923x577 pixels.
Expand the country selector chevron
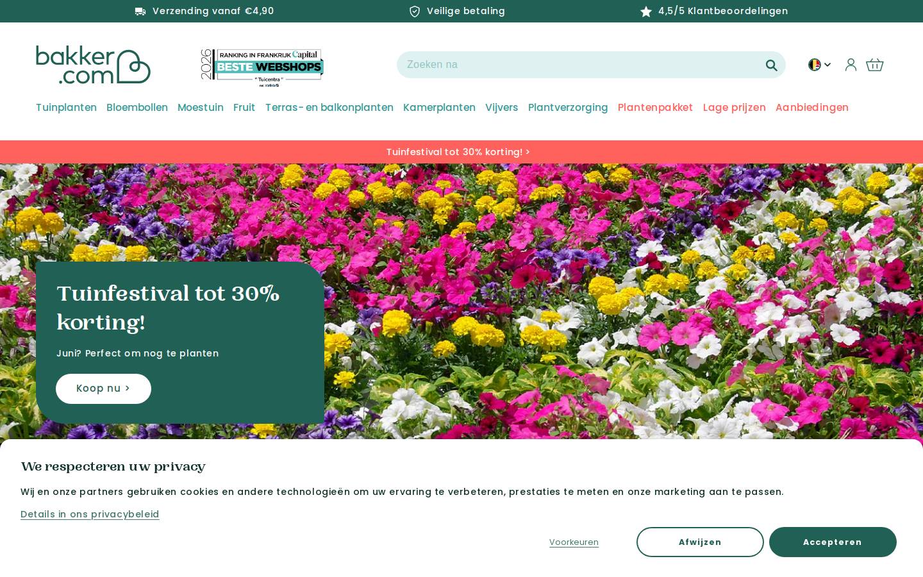pyautogui.click(x=827, y=65)
